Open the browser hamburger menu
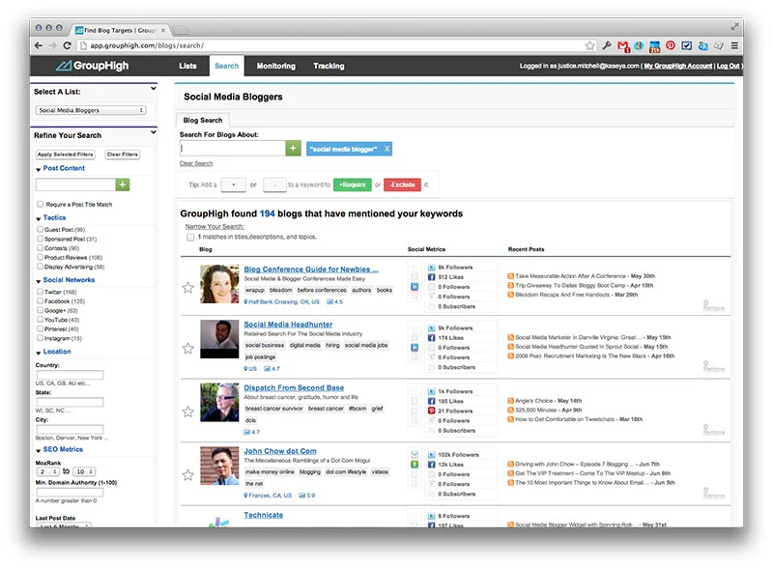The image size is (773, 568). (734, 45)
